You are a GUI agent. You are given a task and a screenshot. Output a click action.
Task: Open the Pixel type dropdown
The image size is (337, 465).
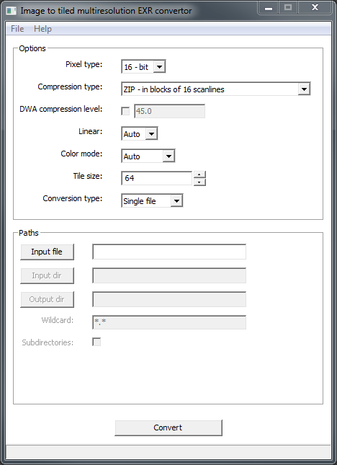143,67
